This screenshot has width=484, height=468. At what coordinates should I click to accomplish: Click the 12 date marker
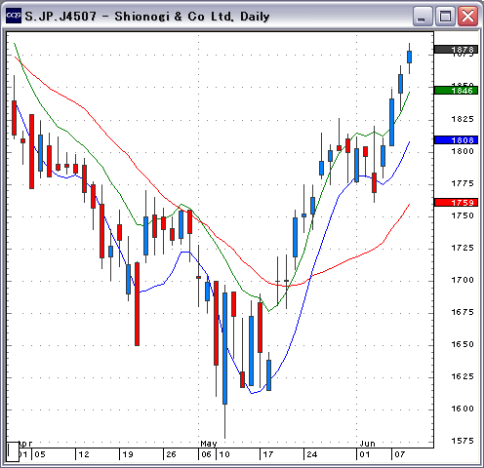[84, 454]
